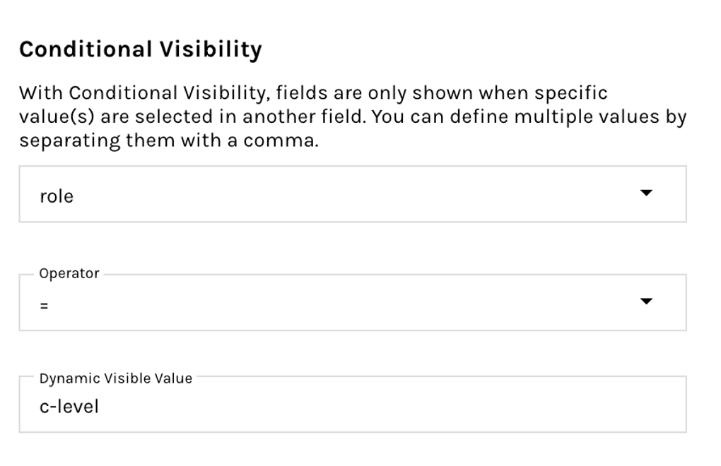
Task: Place cursor after "c-level" in value field
Action: coord(101,406)
